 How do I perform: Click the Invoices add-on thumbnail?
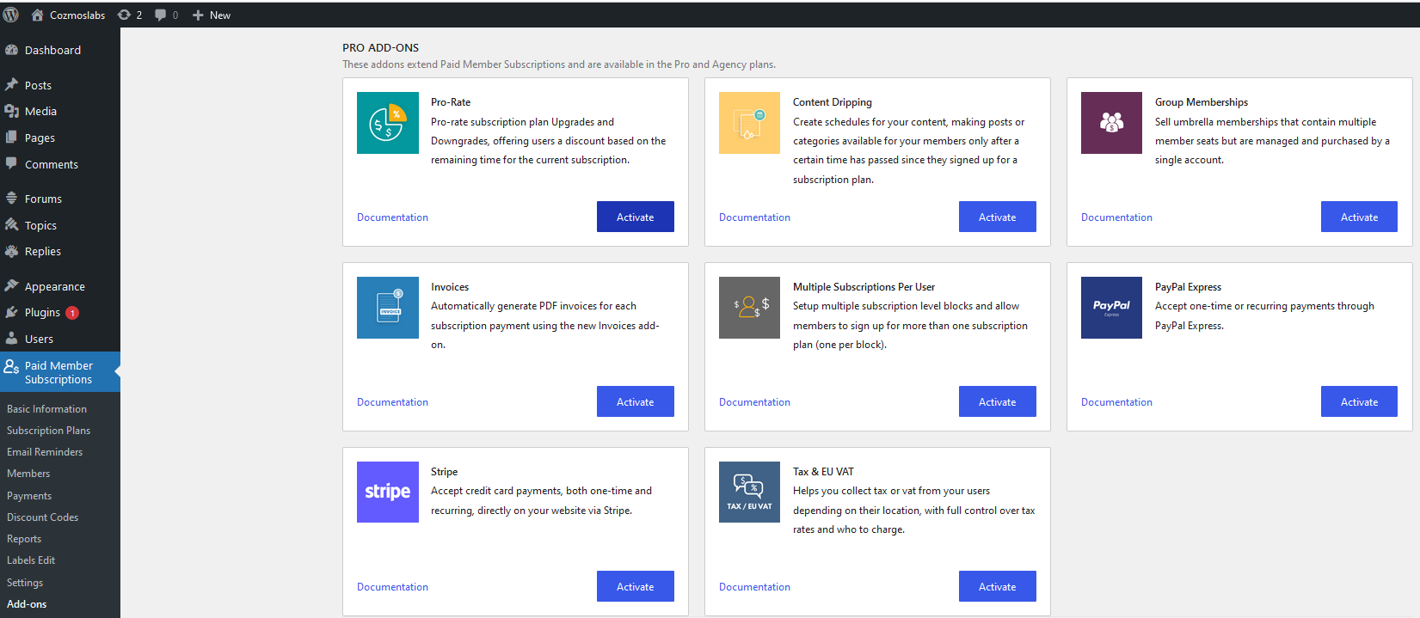pyautogui.click(x=388, y=308)
